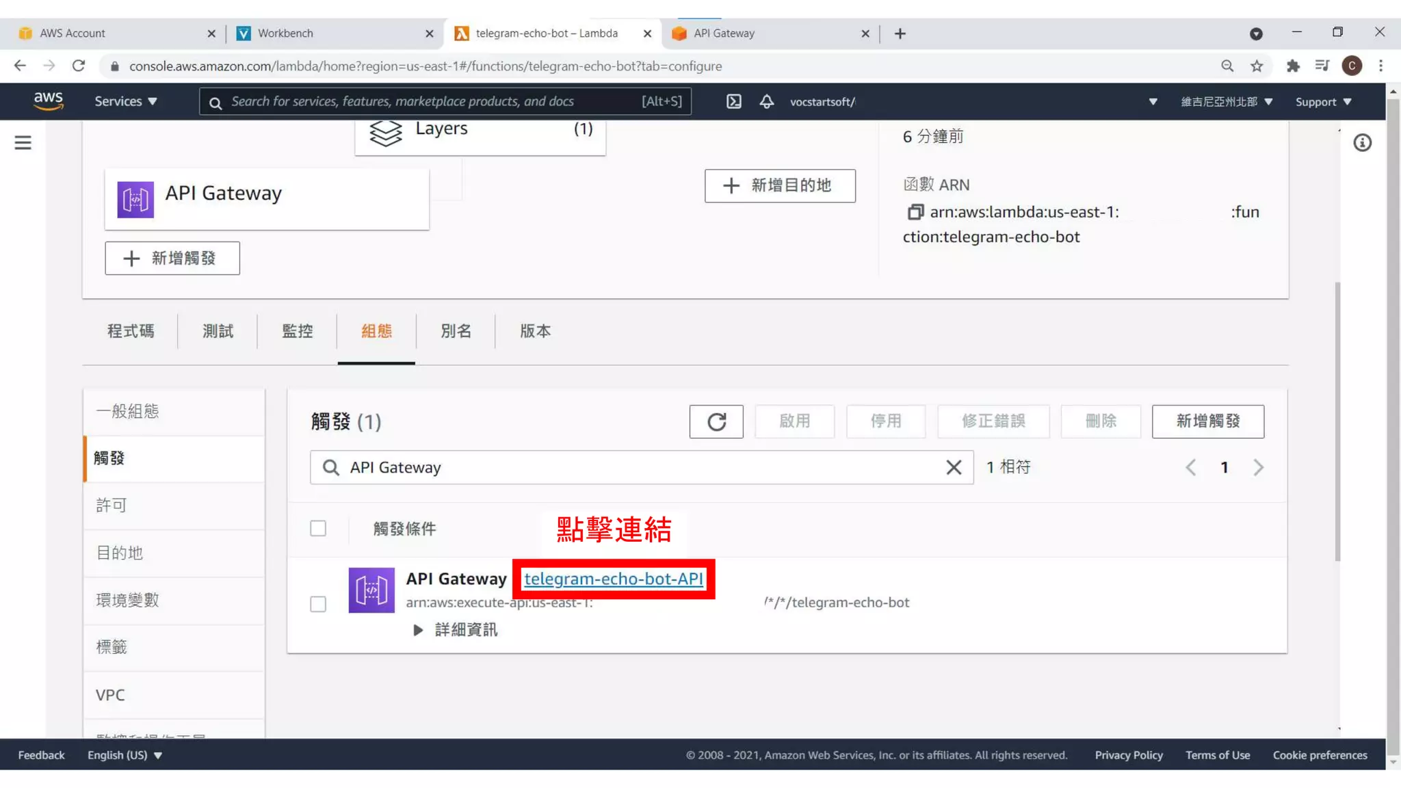Open browser extensions puzzle icon
Image resolution: width=1401 pixels, height=788 pixels.
[1292, 66]
